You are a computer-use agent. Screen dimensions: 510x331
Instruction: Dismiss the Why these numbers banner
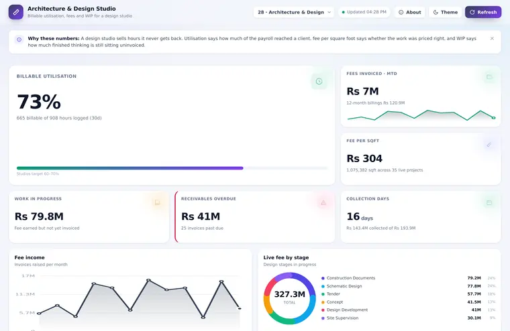[x=492, y=38]
